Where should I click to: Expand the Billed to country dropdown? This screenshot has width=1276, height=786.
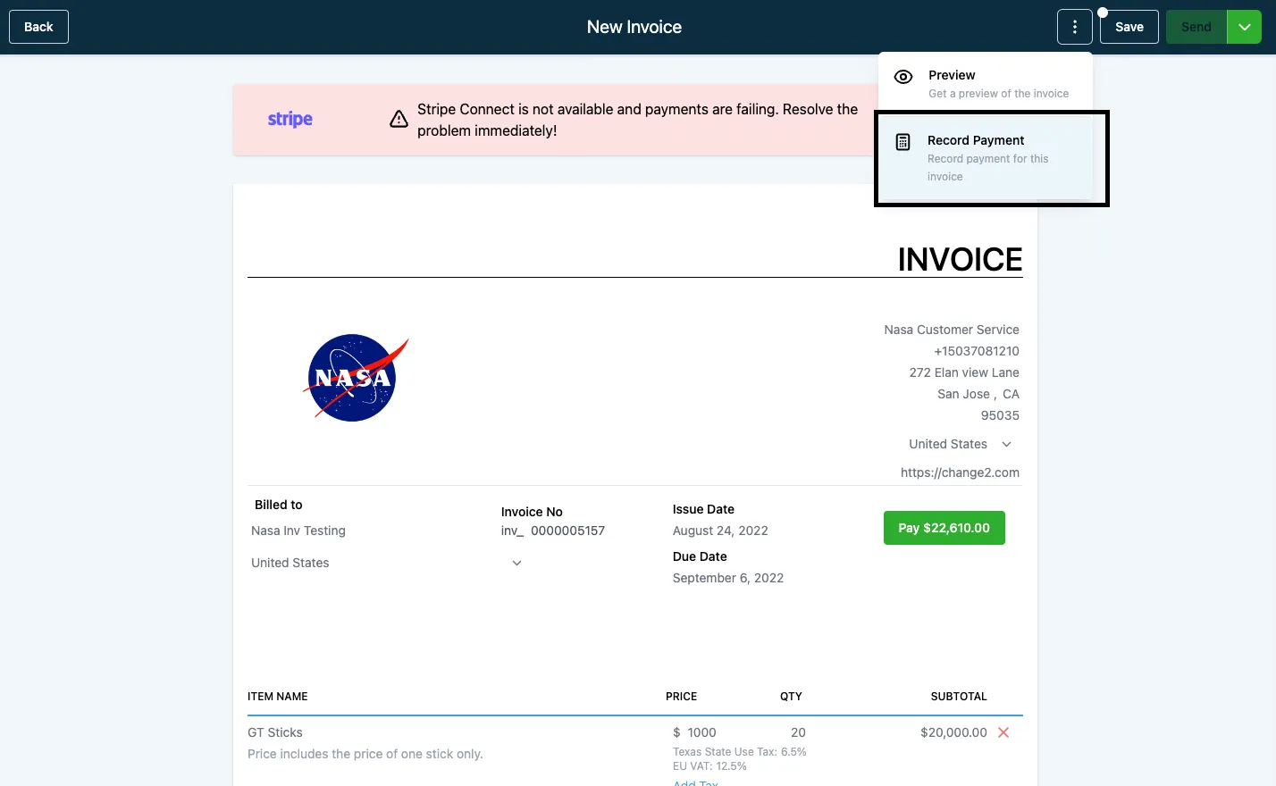click(516, 563)
